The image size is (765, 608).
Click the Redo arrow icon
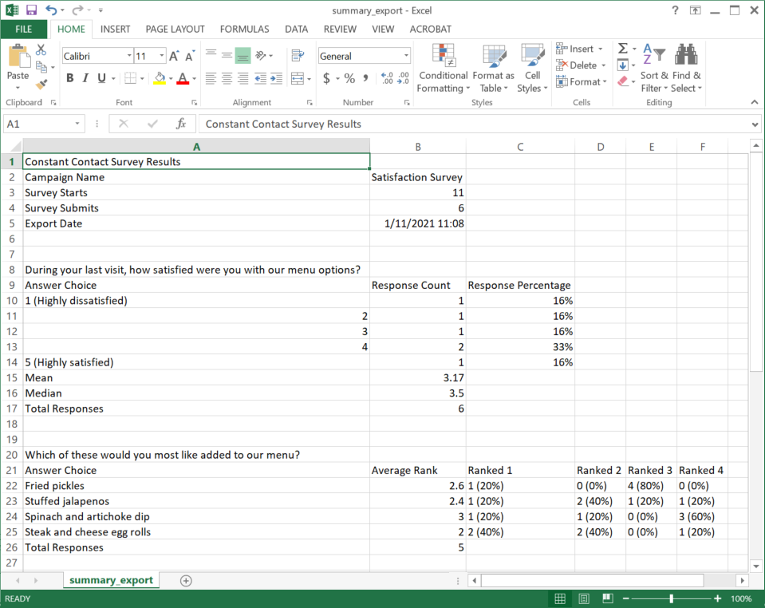pos(77,10)
